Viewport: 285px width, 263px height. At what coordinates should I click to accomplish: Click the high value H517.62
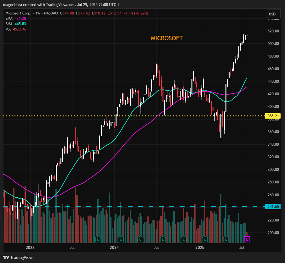(83, 13)
